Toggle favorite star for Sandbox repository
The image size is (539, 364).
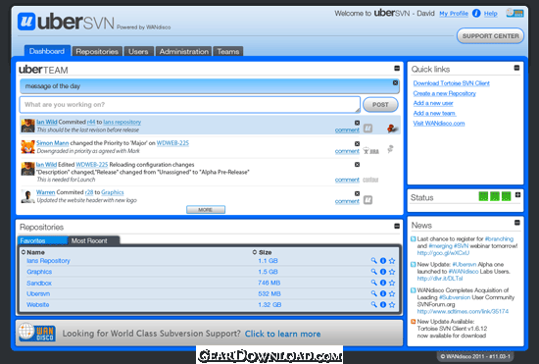[392, 283]
